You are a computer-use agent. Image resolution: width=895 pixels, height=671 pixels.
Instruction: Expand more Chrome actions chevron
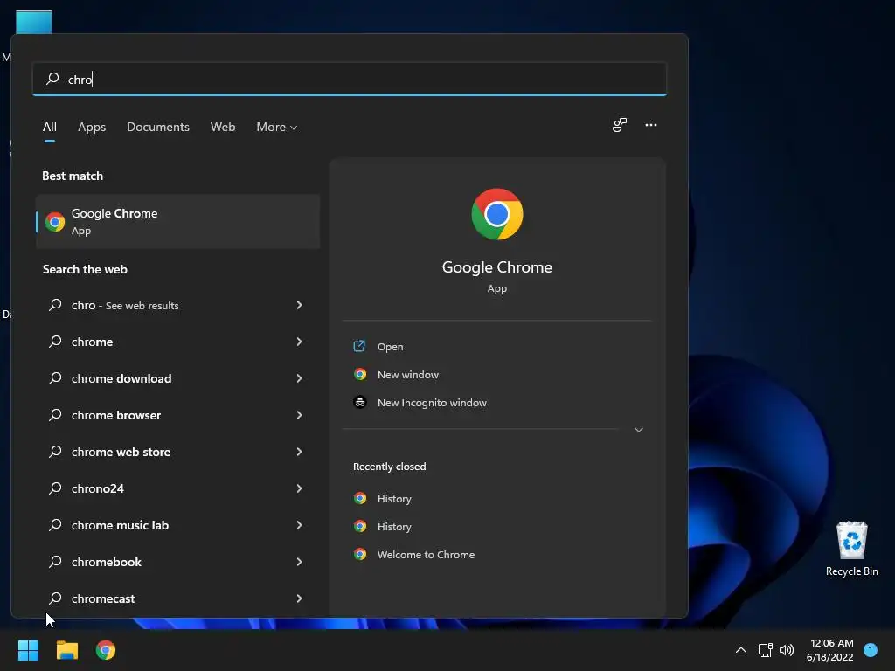coord(639,430)
